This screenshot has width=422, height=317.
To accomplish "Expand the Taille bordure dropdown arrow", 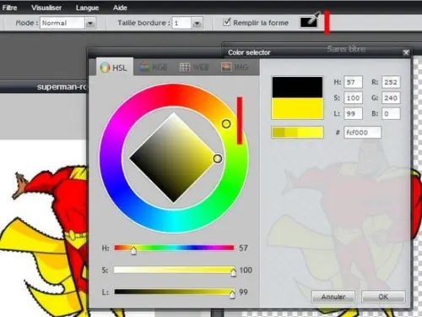I will 197,23.
